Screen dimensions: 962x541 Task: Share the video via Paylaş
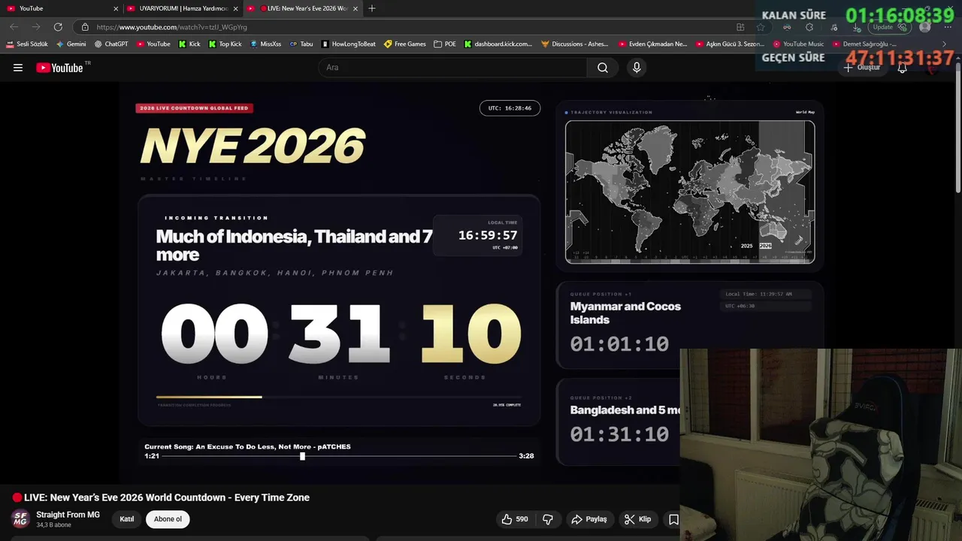click(588, 519)
